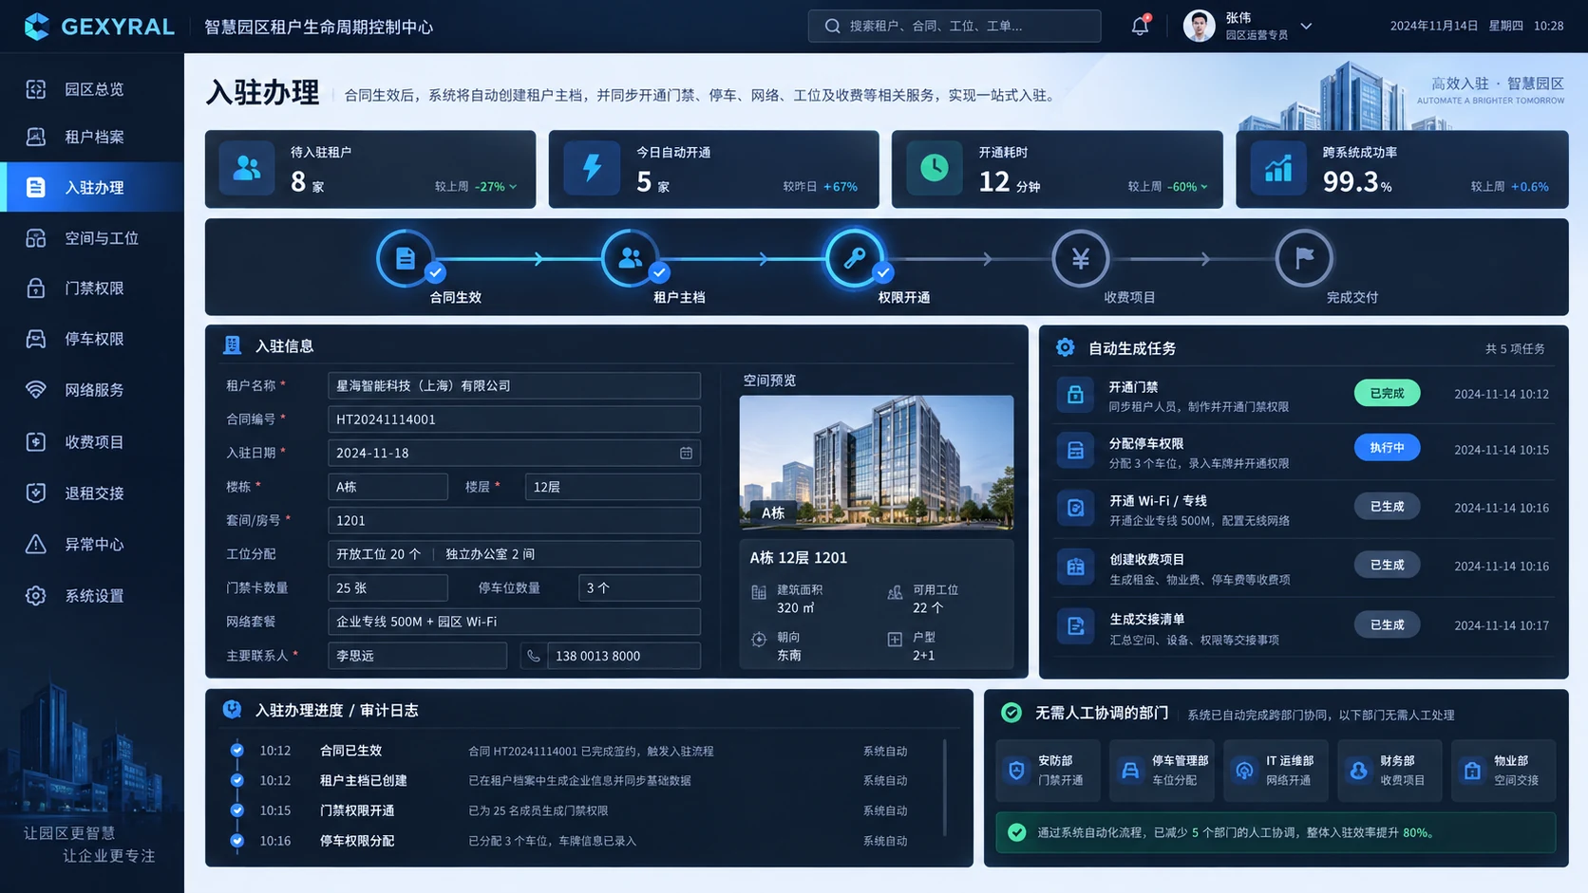Expand the 开通耗时 -60% trend chevron

coord(1204,187)
